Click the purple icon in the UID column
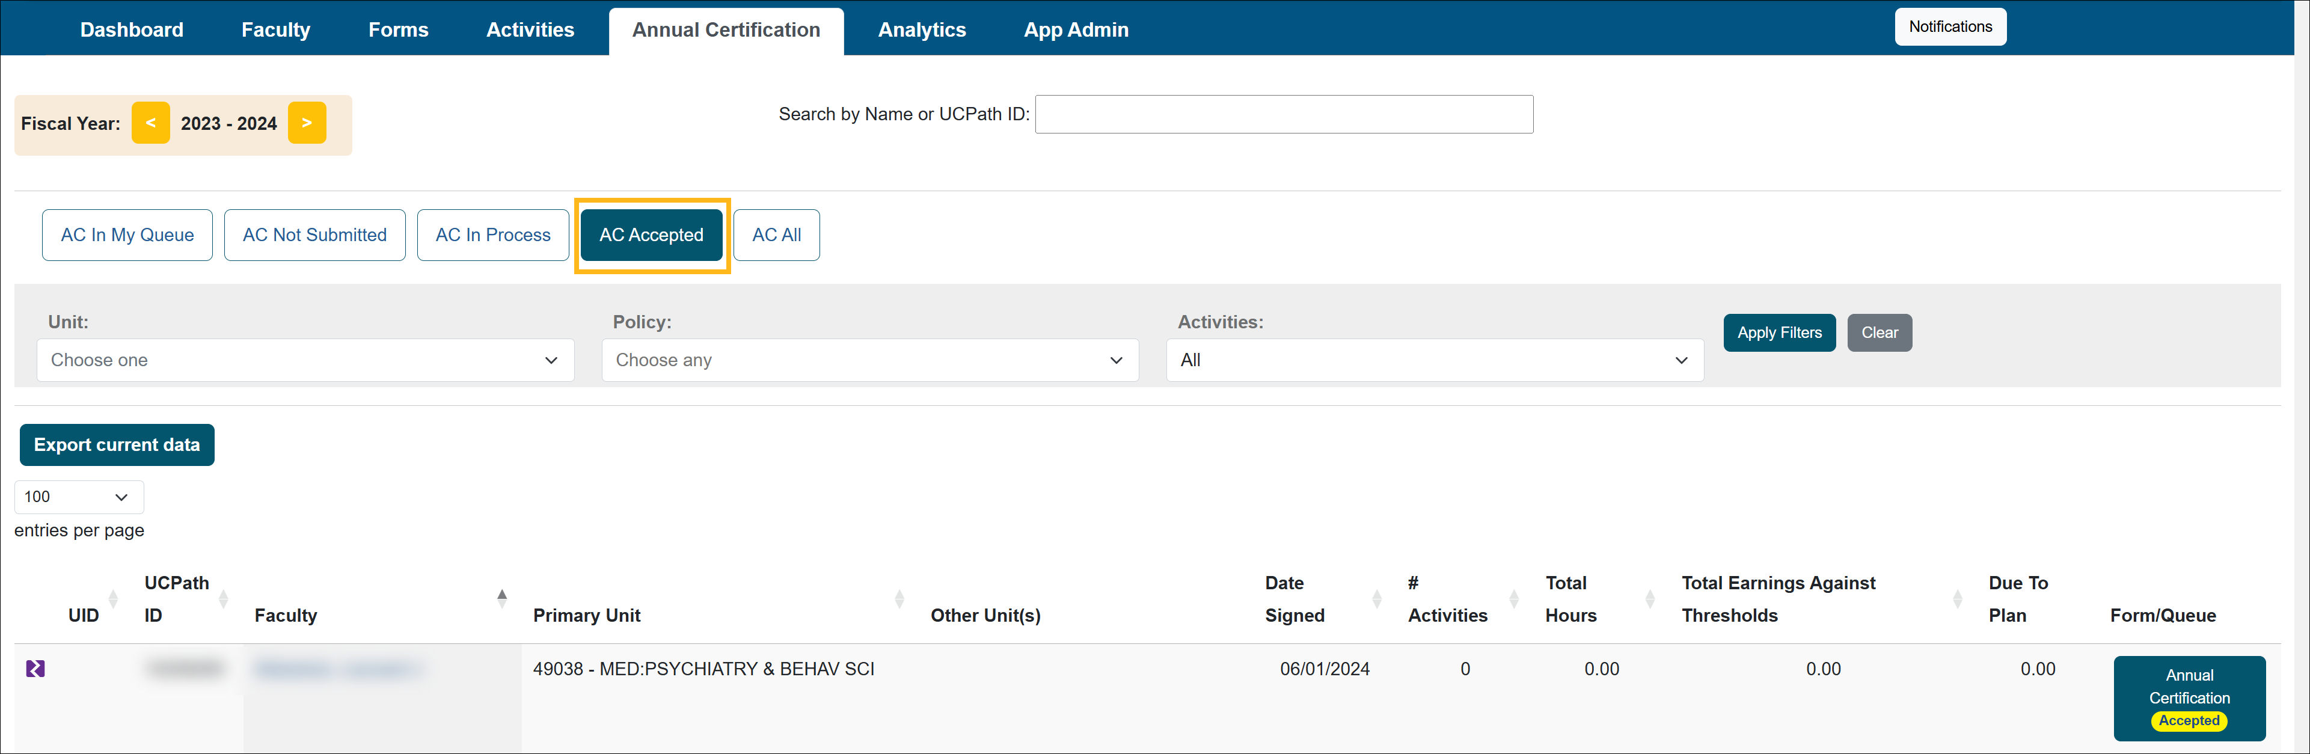The image size is (2310, 754). (35, 668)
